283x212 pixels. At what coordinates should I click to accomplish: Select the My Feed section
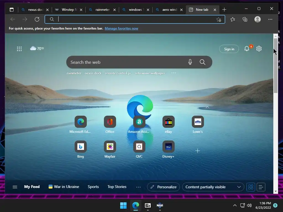(32, 187)
